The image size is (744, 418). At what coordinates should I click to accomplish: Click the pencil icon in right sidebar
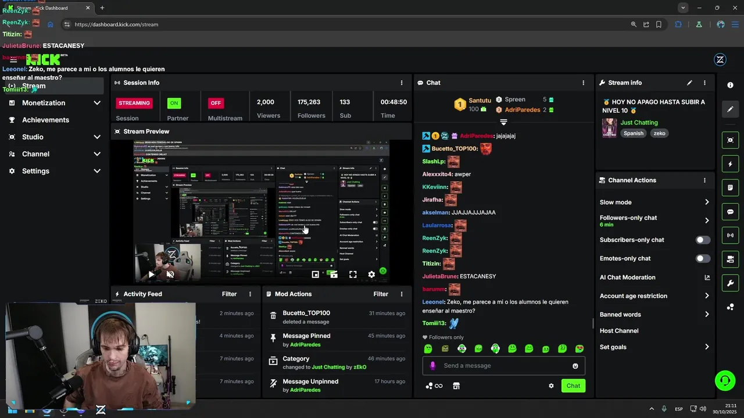point(731,109)
